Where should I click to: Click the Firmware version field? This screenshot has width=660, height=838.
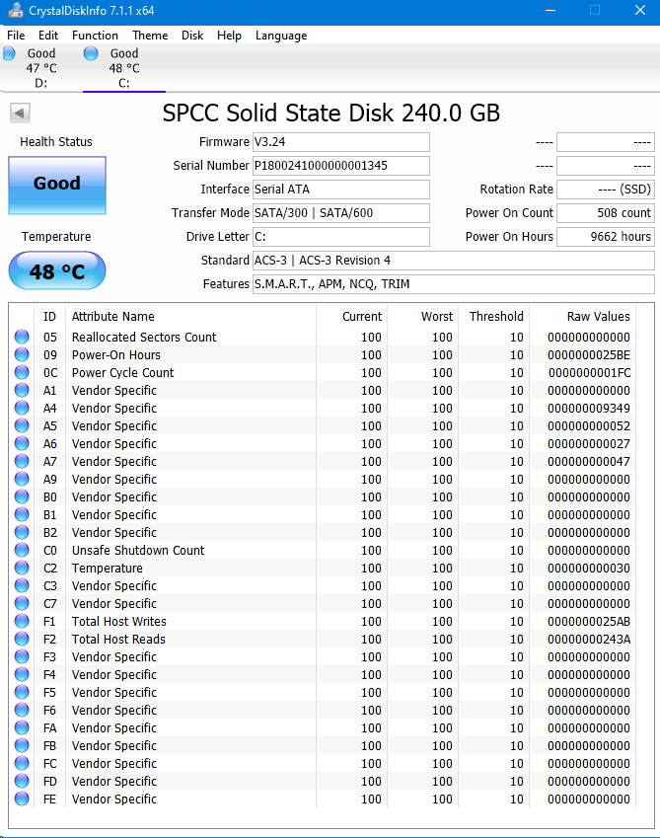pos(340,142)
